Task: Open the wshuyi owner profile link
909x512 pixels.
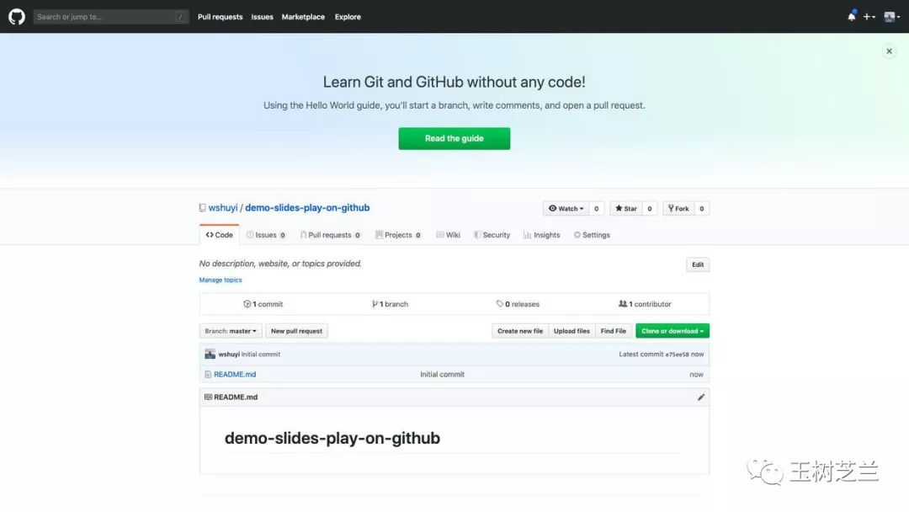Action: (223, 208)
